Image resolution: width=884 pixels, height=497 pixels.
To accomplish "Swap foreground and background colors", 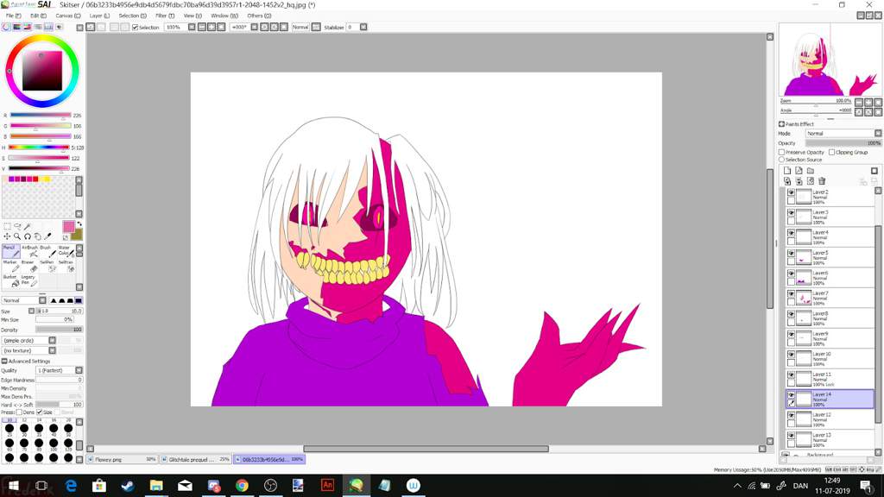I will 79,224.
